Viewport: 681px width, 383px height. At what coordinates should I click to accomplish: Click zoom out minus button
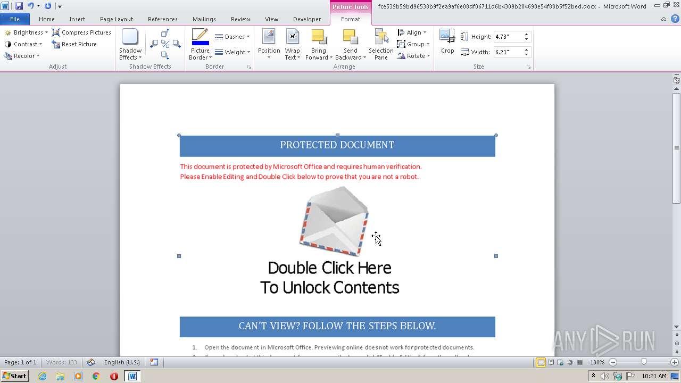tap(612, 362)
